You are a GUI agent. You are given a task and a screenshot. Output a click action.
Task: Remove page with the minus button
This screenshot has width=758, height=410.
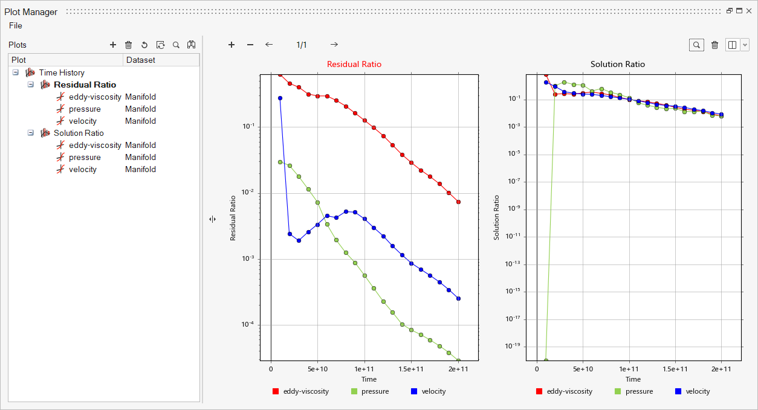pos(250,45)
